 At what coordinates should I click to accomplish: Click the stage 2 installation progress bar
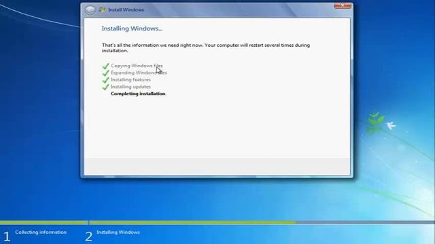point(262,222)
